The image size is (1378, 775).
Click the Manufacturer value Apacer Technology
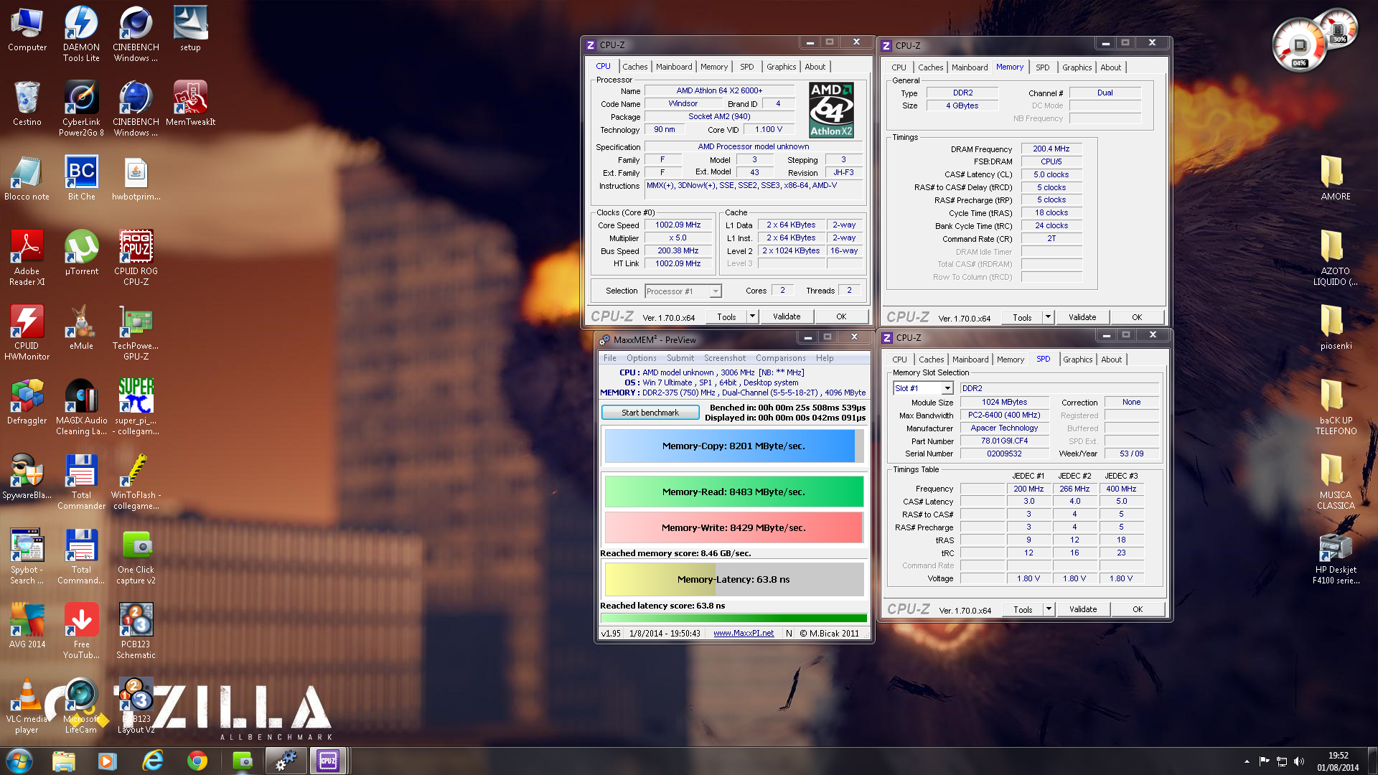(x=1004, y=428)
